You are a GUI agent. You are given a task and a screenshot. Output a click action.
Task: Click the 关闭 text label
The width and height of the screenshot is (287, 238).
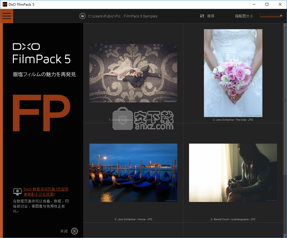[x=64, y=231]
